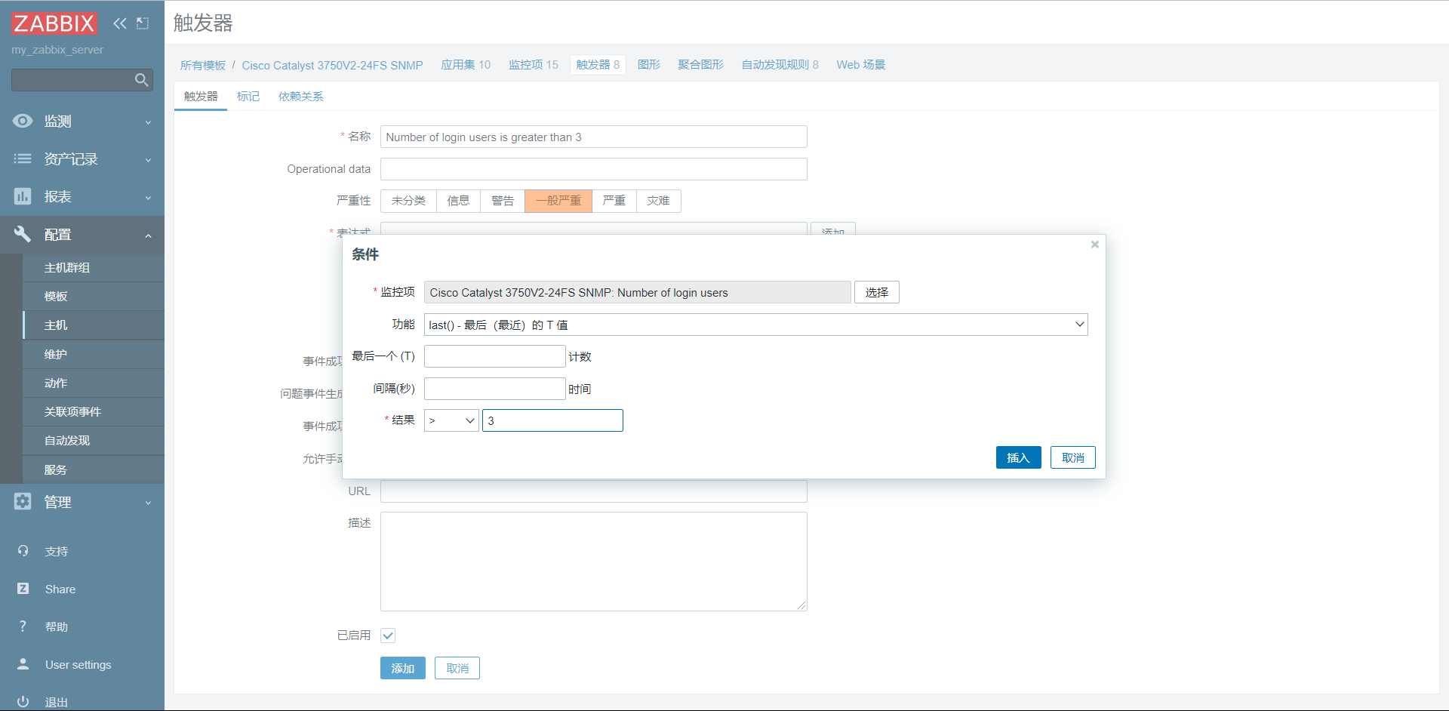Open 维护 in sidebar
Image resolution: width=1449 pixels, height=711 pixels.
point(94,355)
